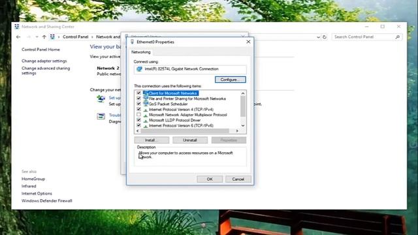This screenshot has width=418, height=235.
Task: Click the TCP/IPv4 protocol icon
Action: pyautogui.click(x=146, y=110)
